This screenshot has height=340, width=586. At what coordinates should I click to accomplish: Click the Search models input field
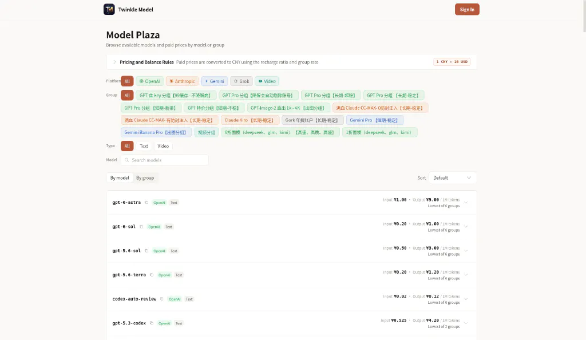[x=164, y=160]
